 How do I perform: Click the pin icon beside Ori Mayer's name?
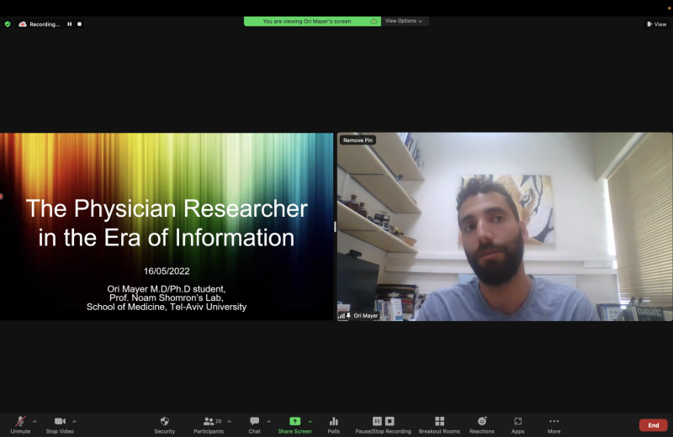pos(348,316)
